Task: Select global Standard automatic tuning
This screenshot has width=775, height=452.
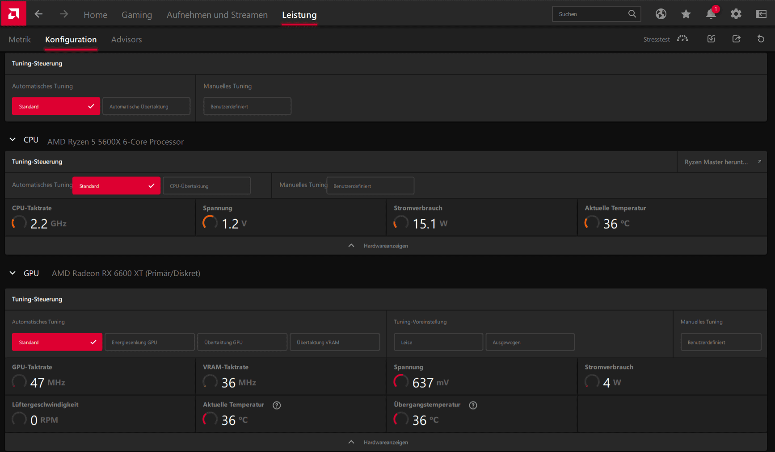Action: pyautogui.click(x=56, y=106)
